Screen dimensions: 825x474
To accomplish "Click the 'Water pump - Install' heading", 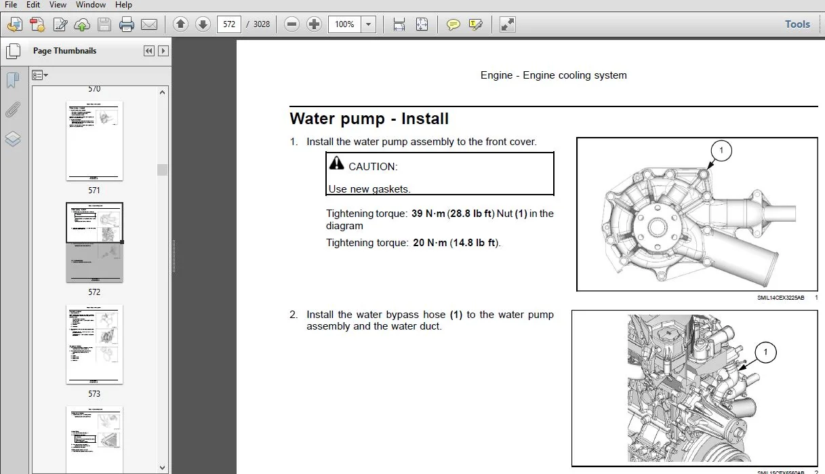I will tap(369, 119).
